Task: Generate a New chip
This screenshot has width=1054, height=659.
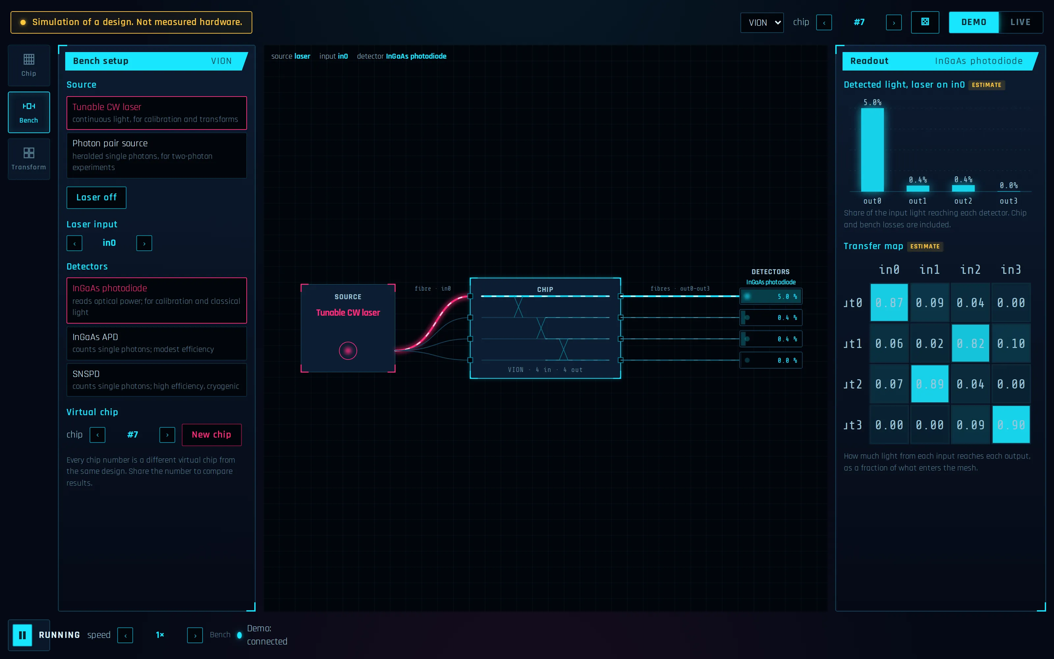Action: click(212, 435)
